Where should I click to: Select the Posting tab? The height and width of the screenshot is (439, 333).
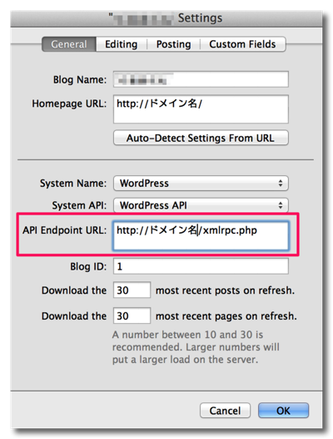tap(173, 44)
